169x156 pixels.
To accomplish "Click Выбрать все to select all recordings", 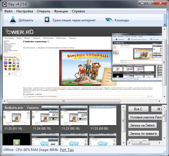I will (14, 108).
